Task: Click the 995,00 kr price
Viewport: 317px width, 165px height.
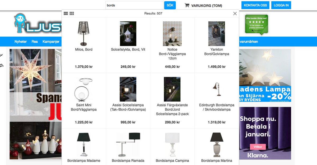Action: tap(128, 122)
